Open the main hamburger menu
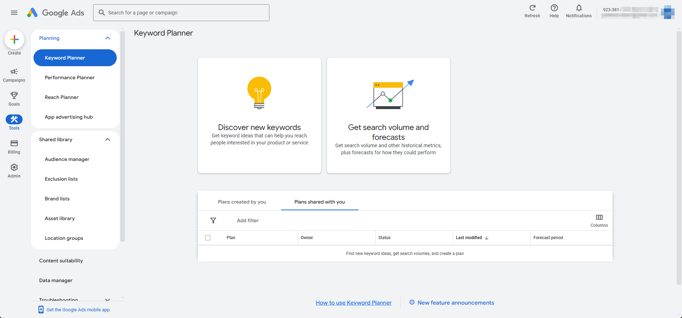Viewport: 682px width, 318px height. click(x=14, y=13)
